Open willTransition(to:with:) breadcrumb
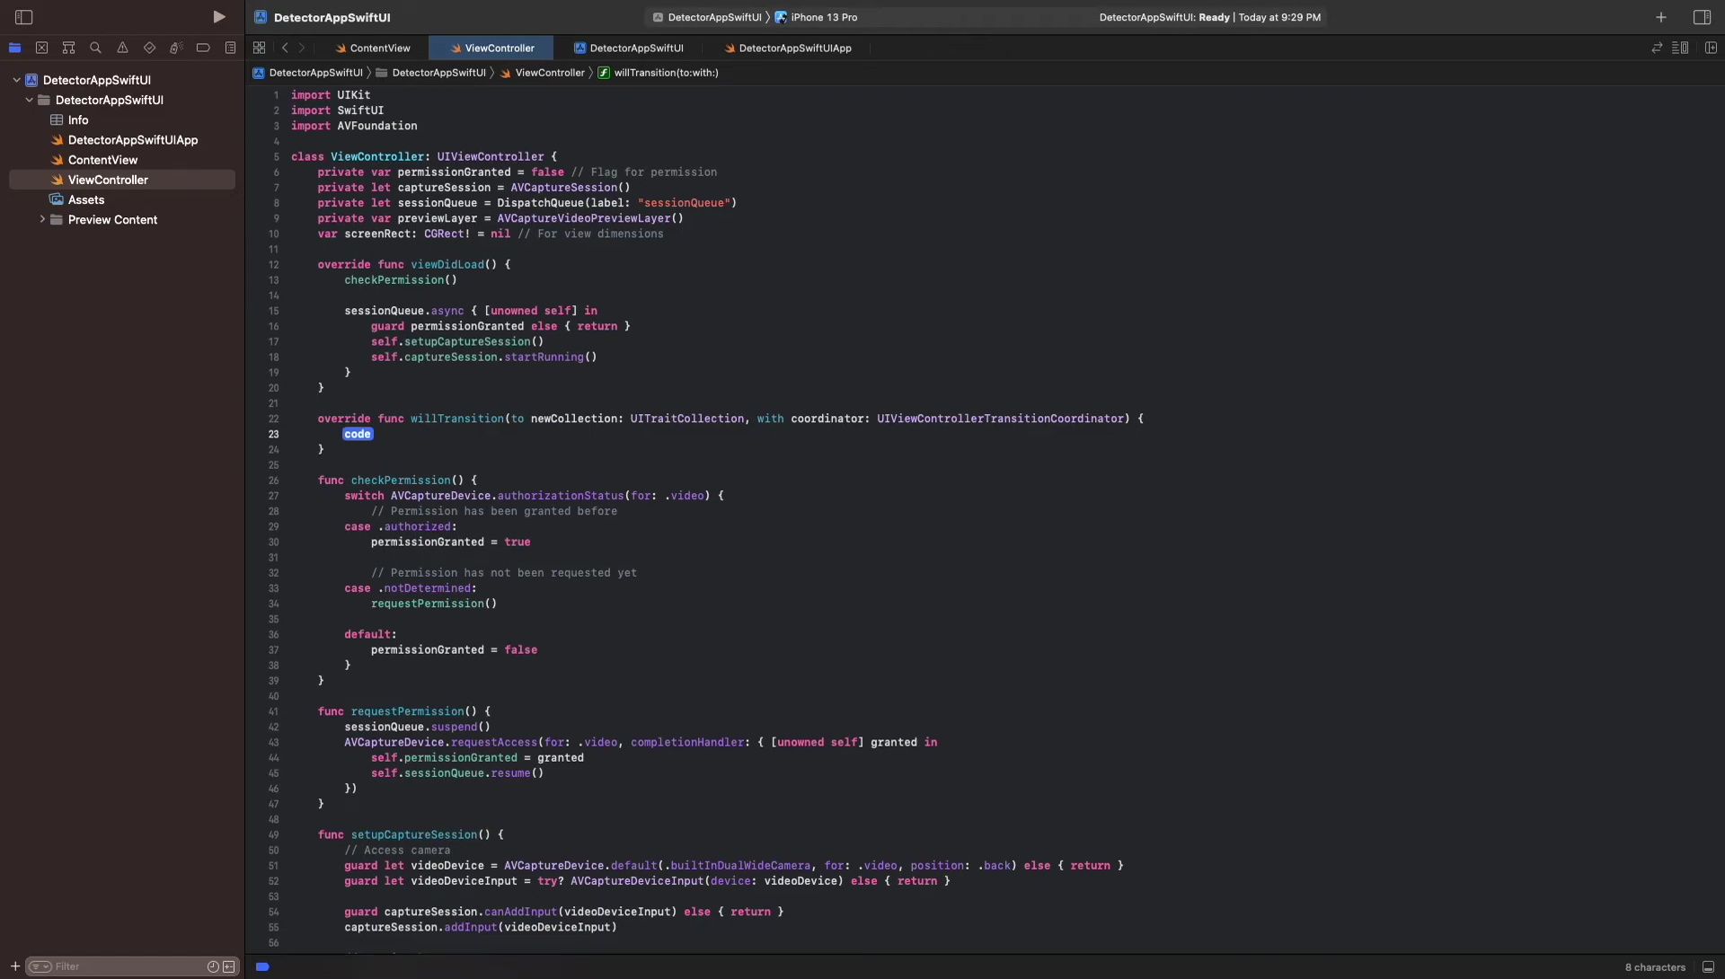Screen dimensions: 1725x979 [658, 73]
